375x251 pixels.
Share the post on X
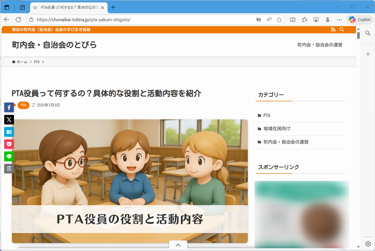tap(9, 120)
